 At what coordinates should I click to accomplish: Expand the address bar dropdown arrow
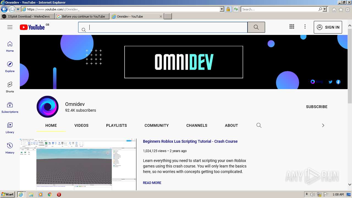tap(222, 9)
